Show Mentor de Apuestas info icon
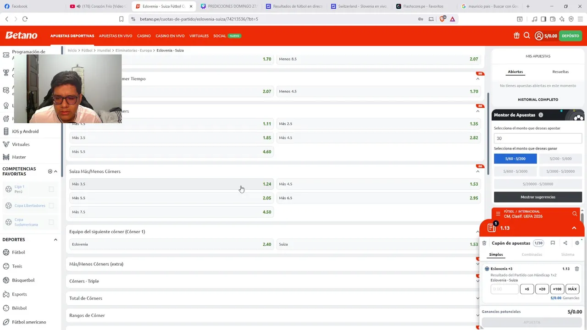Viewport: 587px width, 330px height. click(541, 115)
